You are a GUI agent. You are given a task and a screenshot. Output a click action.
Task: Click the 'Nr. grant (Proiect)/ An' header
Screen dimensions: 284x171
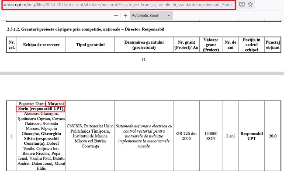coord(187,44)
